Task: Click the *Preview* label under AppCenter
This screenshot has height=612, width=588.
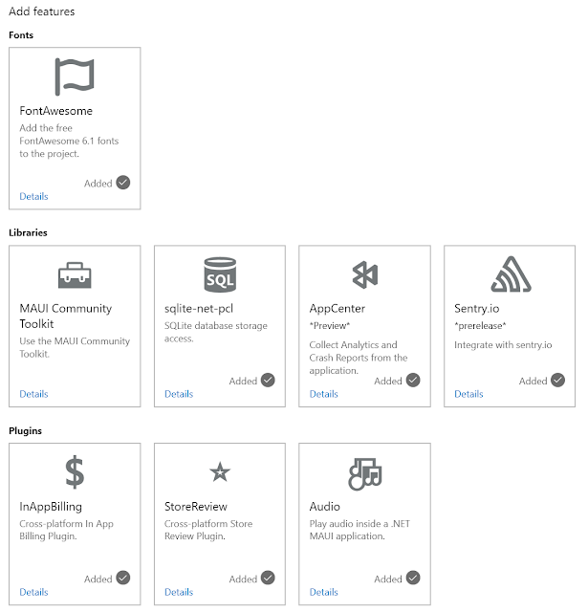Action: [330, 326]
